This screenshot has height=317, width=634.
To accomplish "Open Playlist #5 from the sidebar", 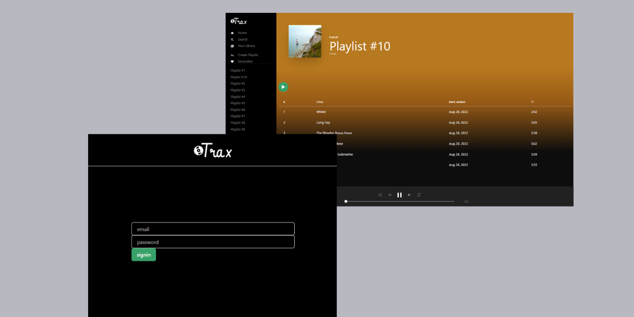I will (x=238, y=103).
